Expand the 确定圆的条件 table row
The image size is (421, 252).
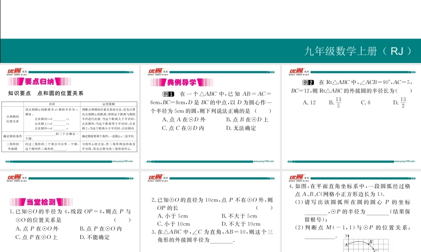click(14, 136)
